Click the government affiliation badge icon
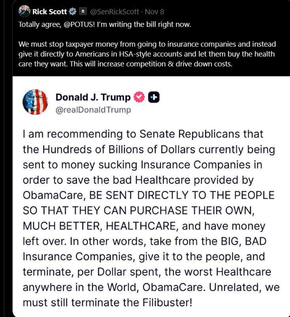Viewport: 290px width, 317px height. coord(83,11)
